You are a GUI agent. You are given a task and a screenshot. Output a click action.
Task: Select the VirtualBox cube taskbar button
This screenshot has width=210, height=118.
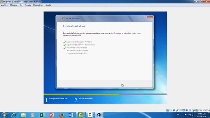click(x=99, y=115)
